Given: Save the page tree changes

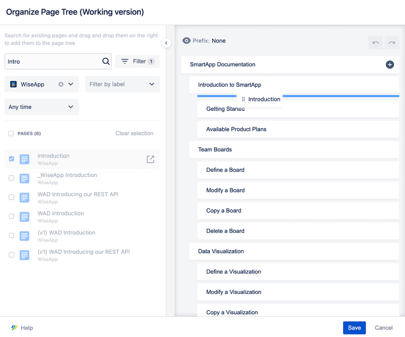Looking at the screenshot, I should tap(354, 327).
